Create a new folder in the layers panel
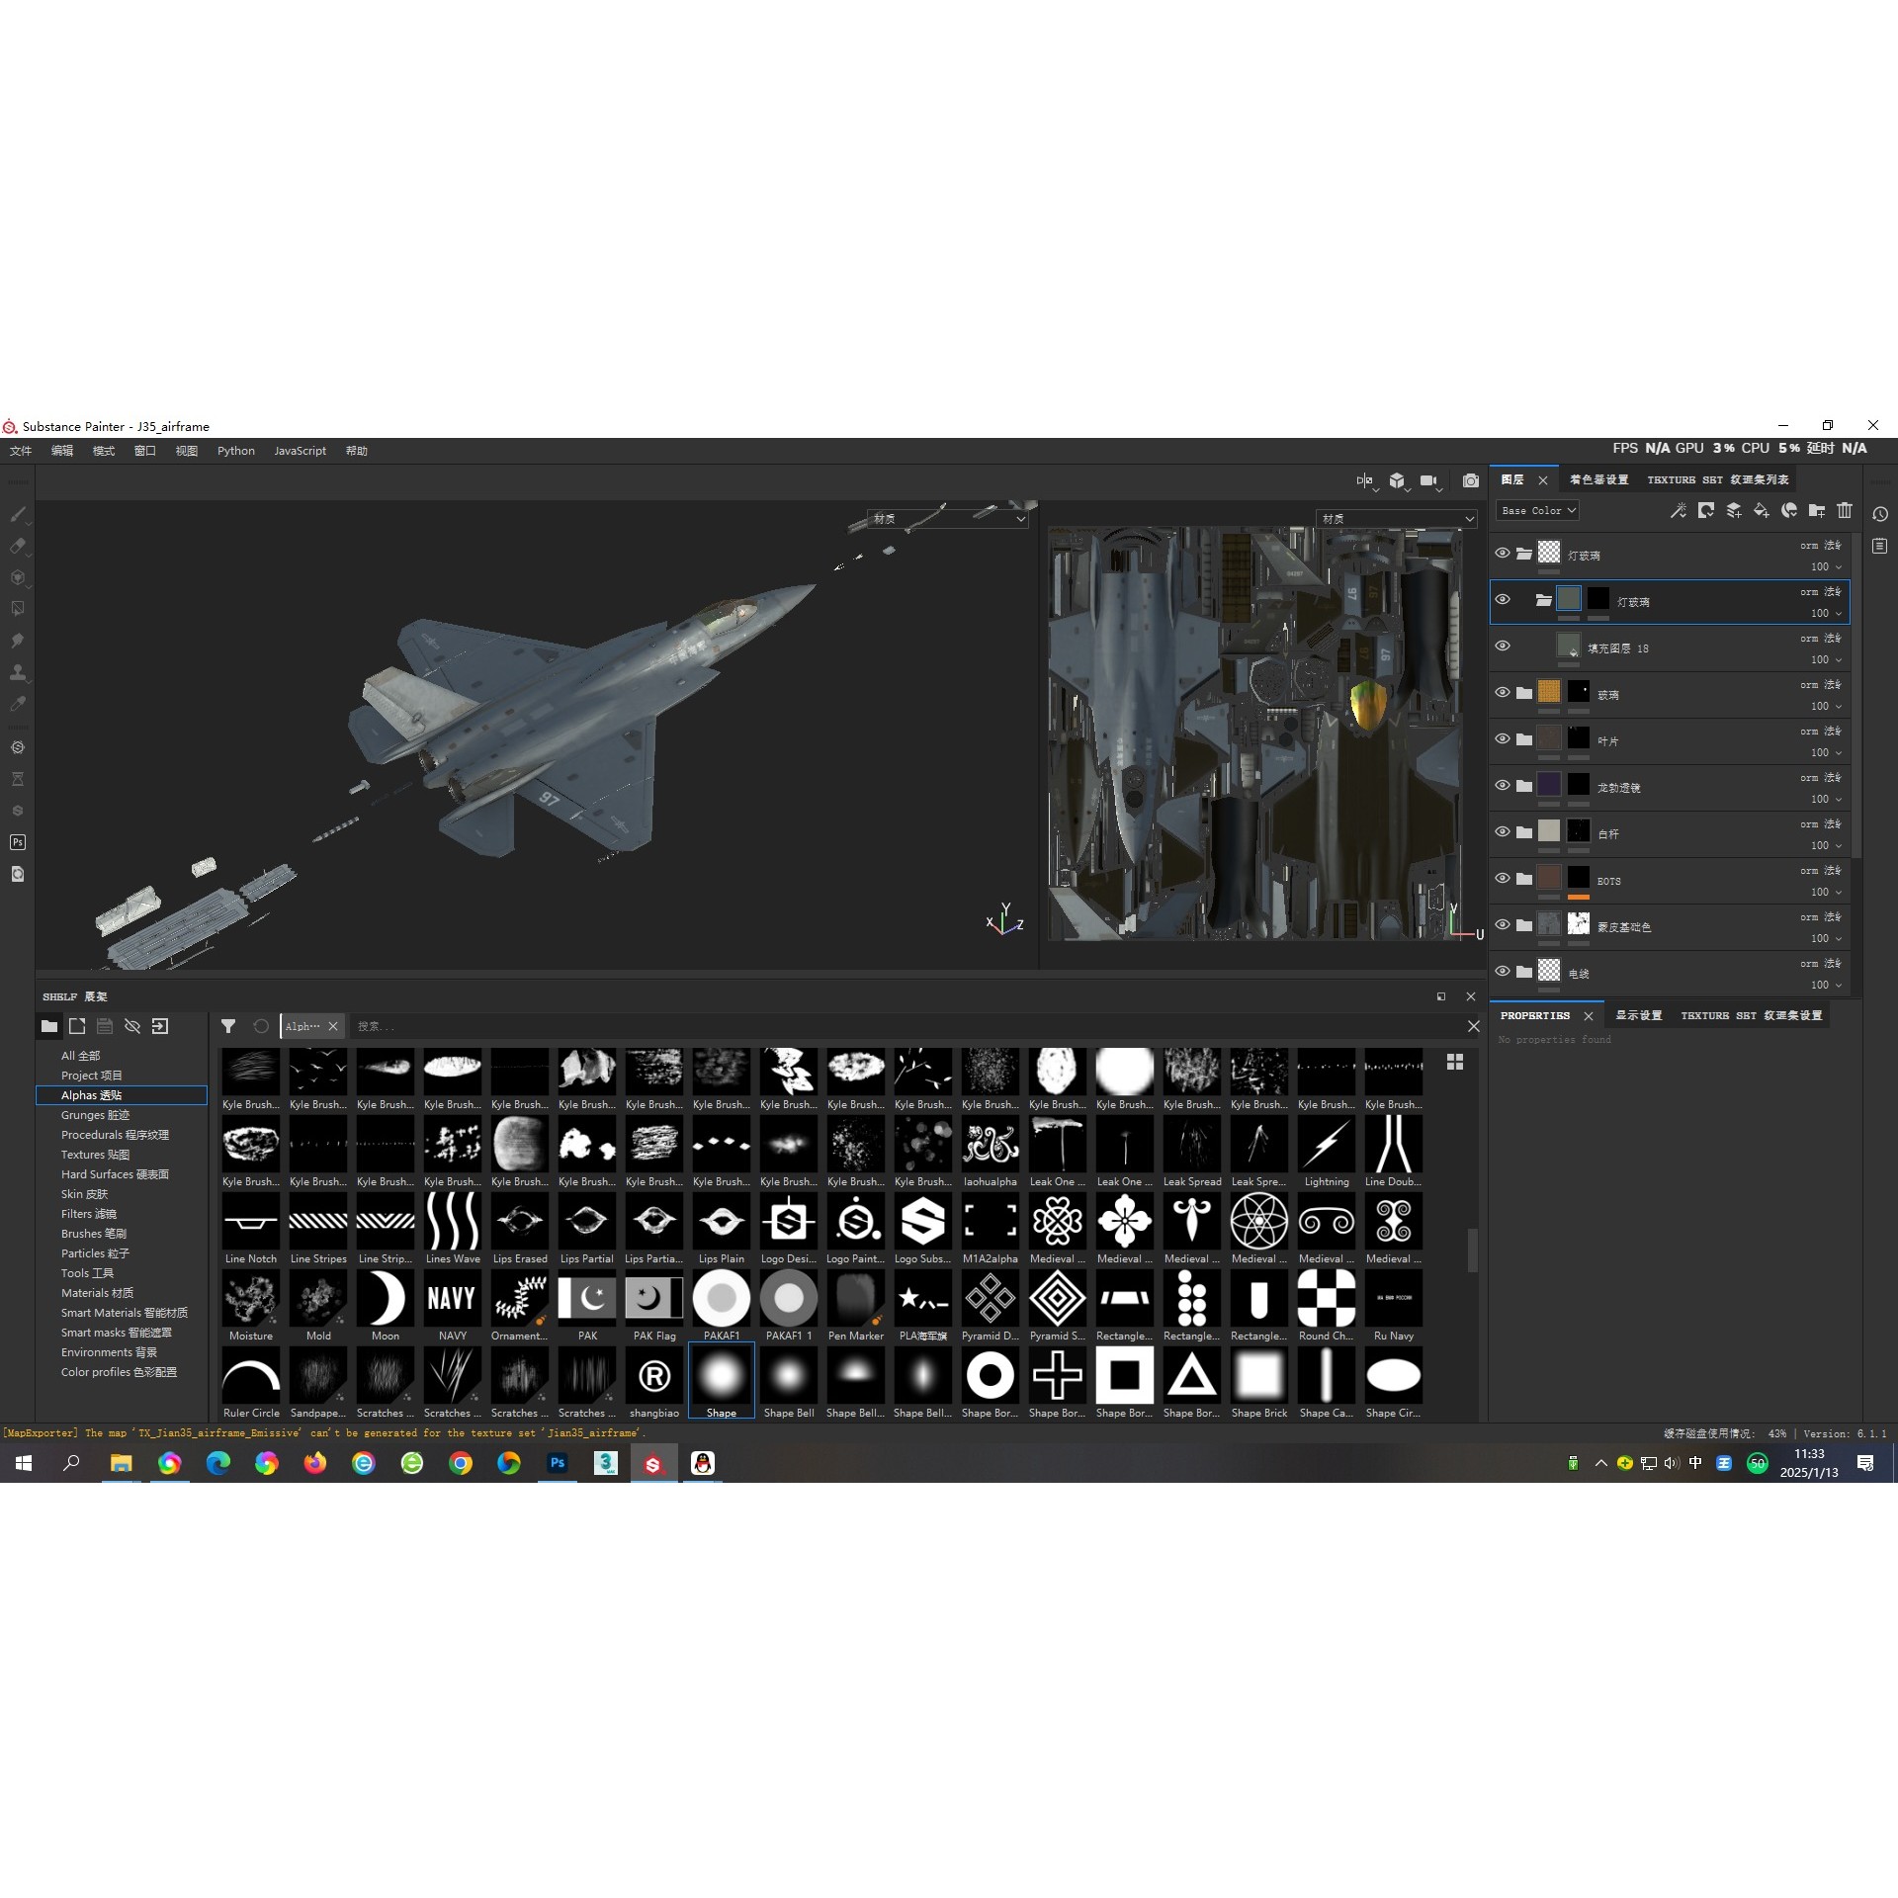Screen dimensions: 1898x1898 (1817, 511)
